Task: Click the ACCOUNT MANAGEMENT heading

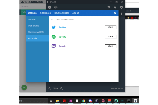Action: tap(62, 19)
